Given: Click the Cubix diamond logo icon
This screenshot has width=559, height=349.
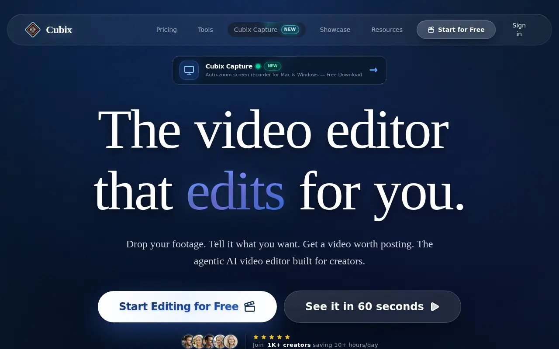Looking at the screenshot, I should pyautogui.click(x=33, y=30).
